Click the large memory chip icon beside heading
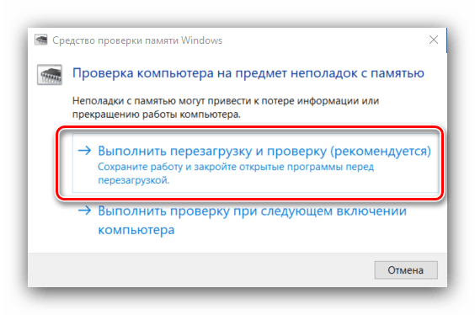 click(x=50, y=74)
